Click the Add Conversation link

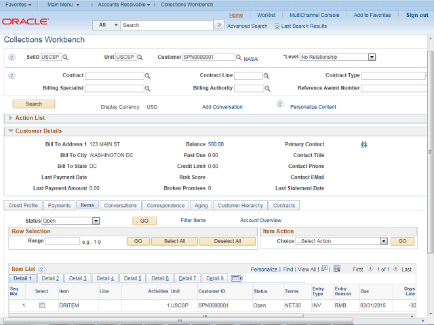pos(222,107)
